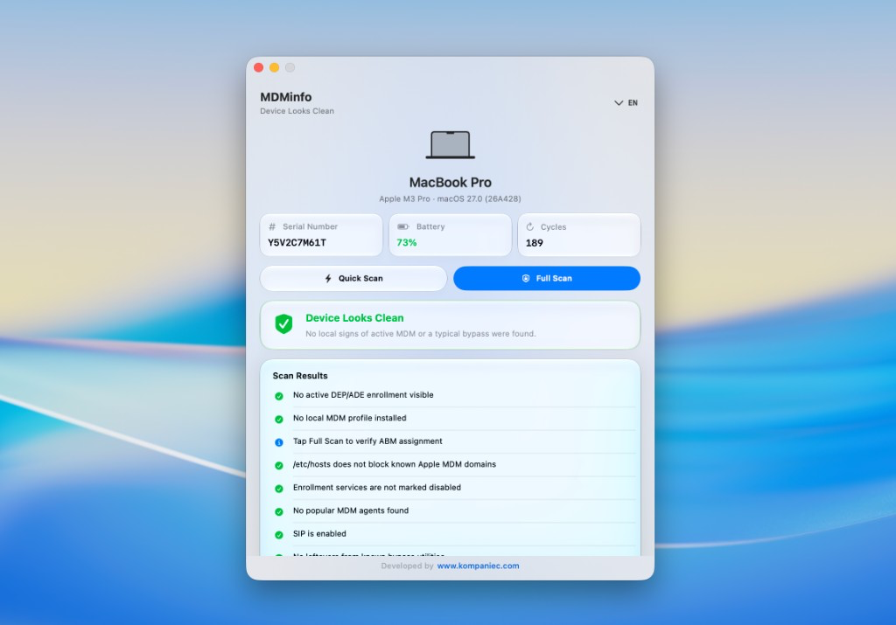The width and height of the screenshot is (896, 625).
Task: Click green check beside Enrollment services row
Action: [x=279, y=489]
